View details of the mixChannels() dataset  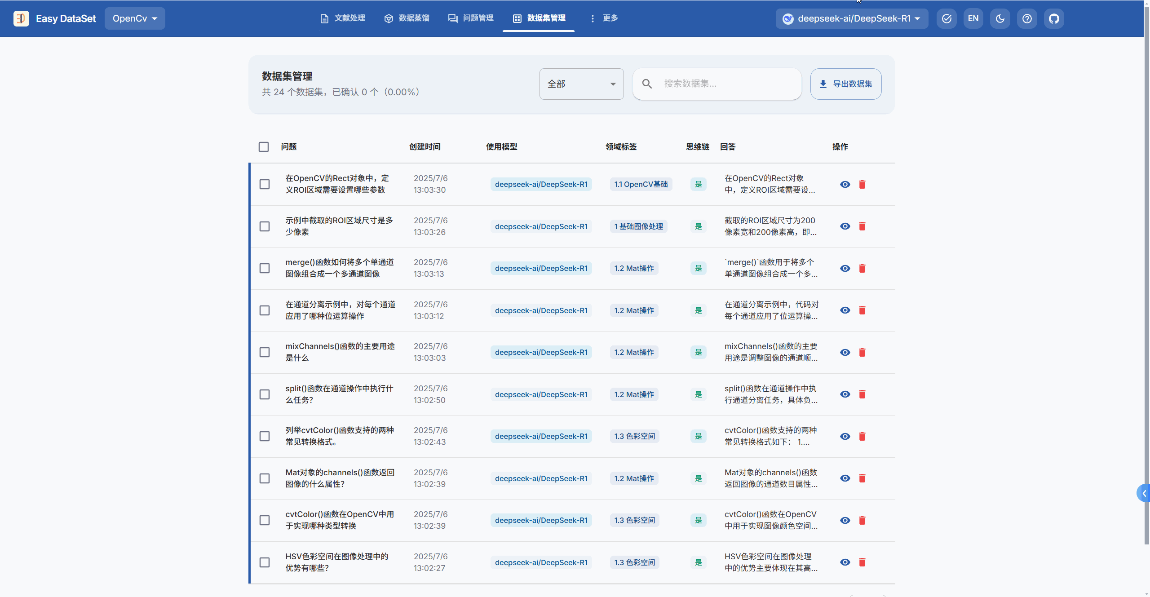click(x=845, y=353)
